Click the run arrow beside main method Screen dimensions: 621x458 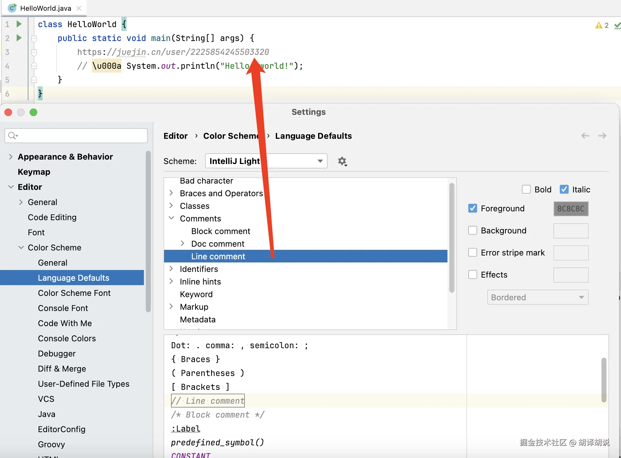coord(19,38)
